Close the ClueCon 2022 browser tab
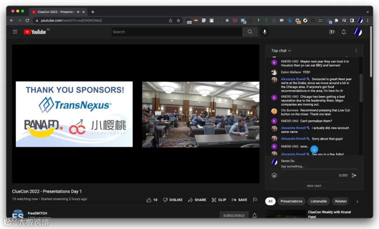 point(84,12)
